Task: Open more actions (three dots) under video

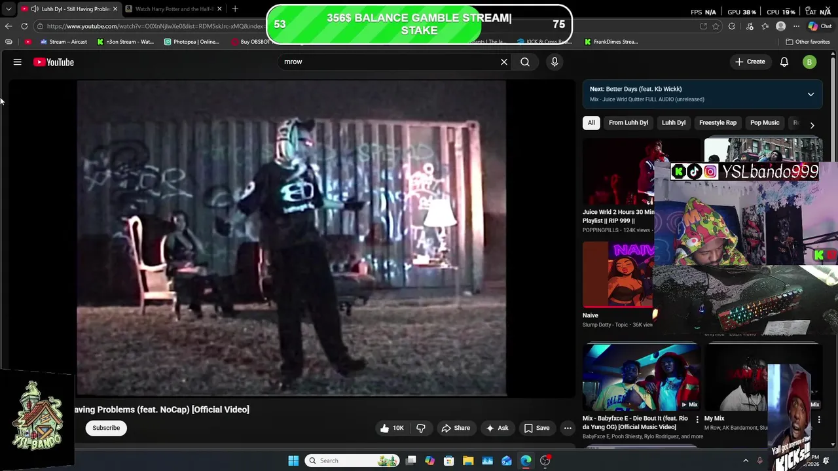Action: [x=568, y=428]
